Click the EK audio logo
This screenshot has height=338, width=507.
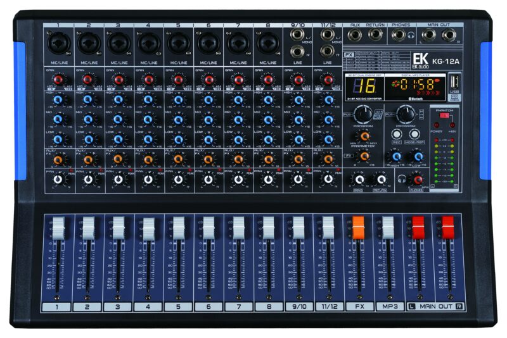tap(420, 61)
